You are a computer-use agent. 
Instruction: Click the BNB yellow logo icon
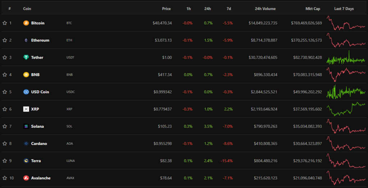pyautogui.click(x=26, y=75)
